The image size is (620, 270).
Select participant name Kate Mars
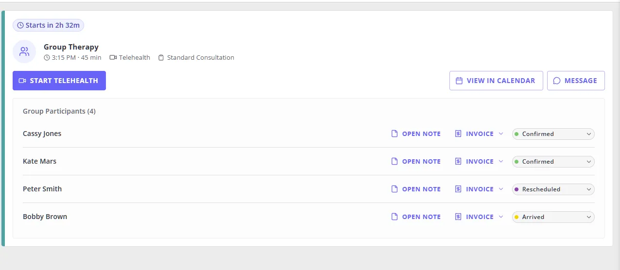[40, 162]
